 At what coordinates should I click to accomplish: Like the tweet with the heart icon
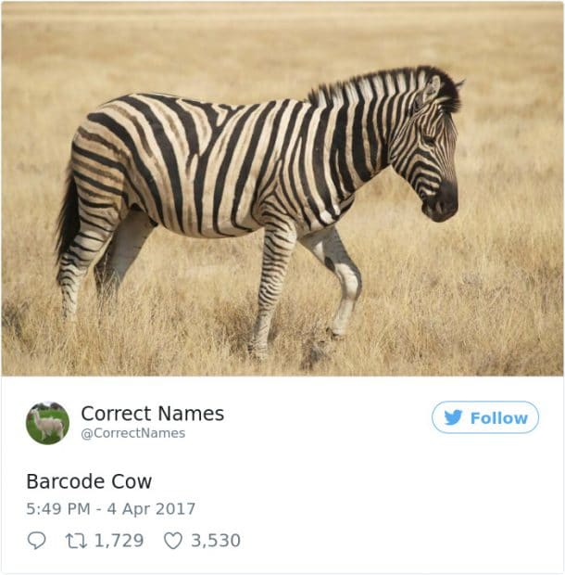173,541
